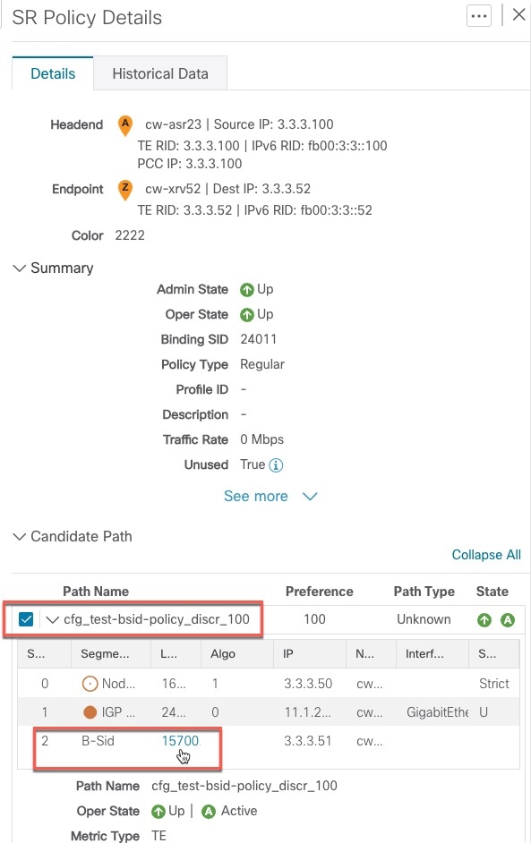Collapse the Summary section
531x843 pixels.
pyautogui.click(x=20, y=268)
